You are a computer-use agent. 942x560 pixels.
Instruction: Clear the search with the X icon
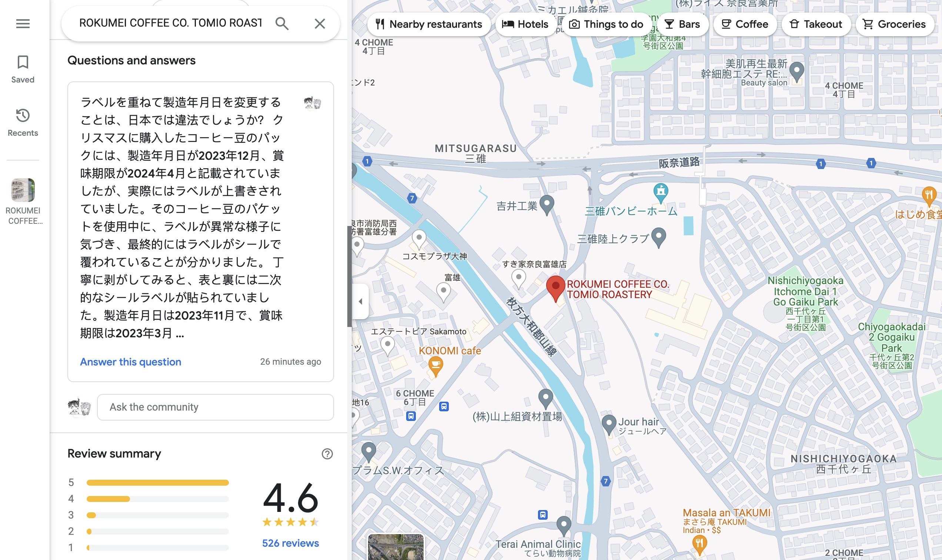pyautogui.click(x=320, y=24)
